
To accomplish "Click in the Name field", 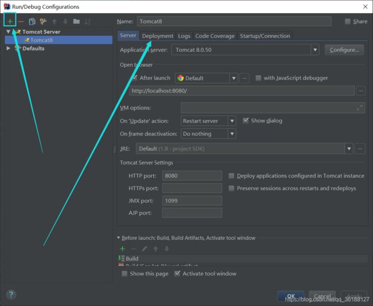I will 234,21.
